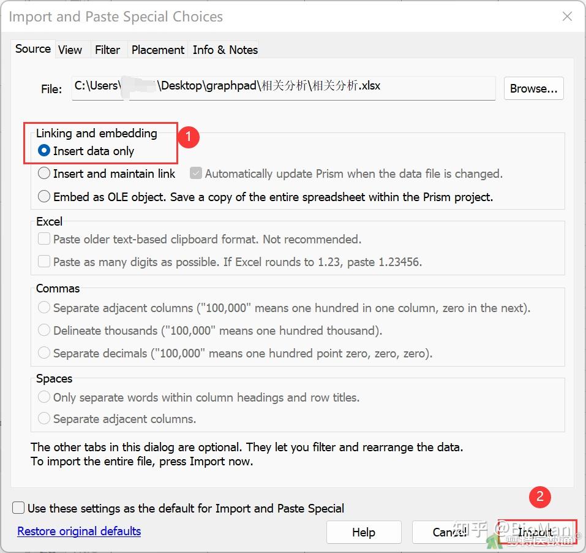Select Insert data only option
The height and width of the screenshot is (553, 586).
44,151
